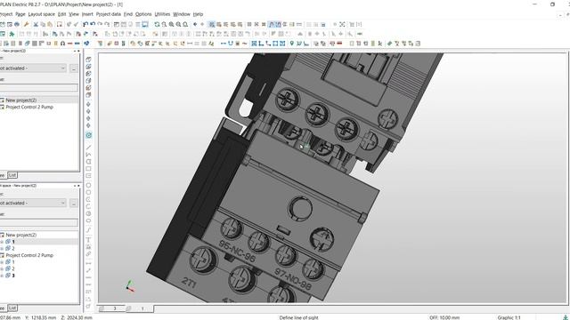The height and width of the screenshot is (320, 570).
Task: Open the Project data menu
Action: [109, 14]
